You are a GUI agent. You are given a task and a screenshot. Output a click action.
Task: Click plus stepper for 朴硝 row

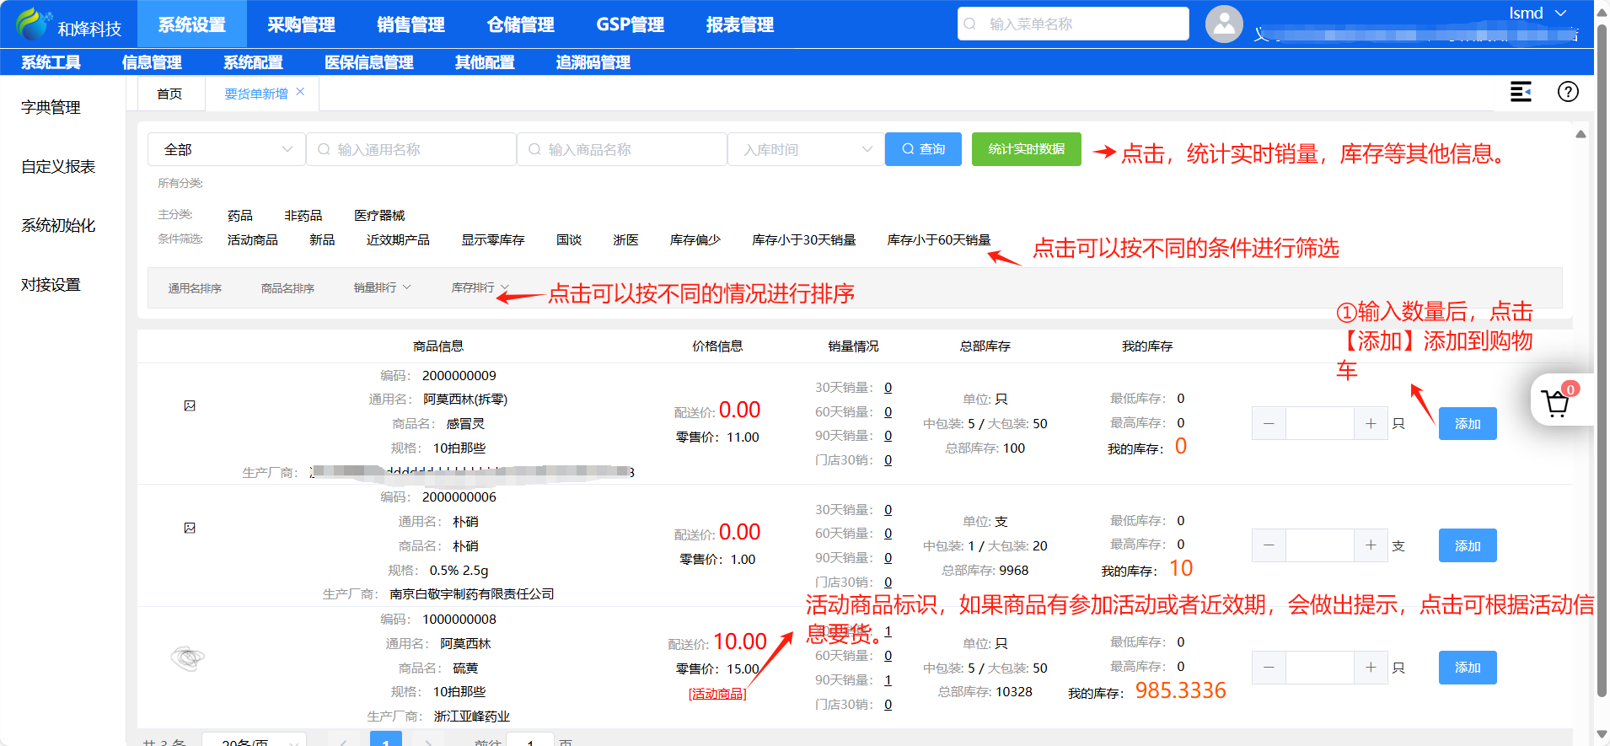[1371, 545]
